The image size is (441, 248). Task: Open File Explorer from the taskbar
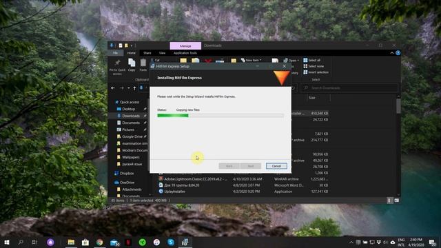point(71,242)
